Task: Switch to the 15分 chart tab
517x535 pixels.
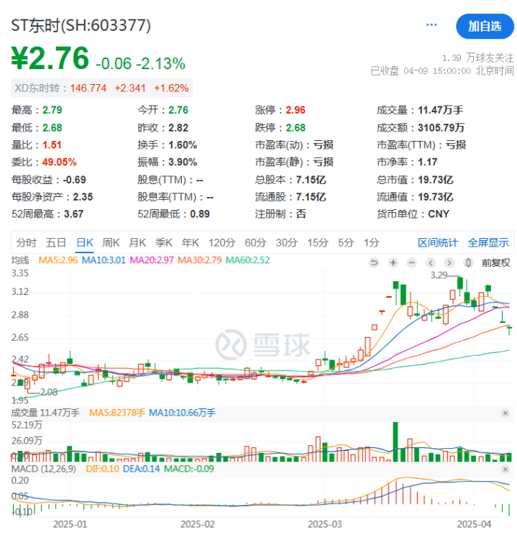Action: 318,242
